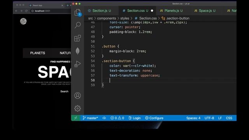The width and height of the screenshot is (249, 140).
Task: Open the Run and Debug view
Action: pos(77,64)
